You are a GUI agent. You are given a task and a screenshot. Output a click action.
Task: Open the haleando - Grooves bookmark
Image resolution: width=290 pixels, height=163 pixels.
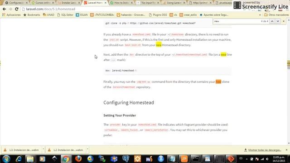(131, 15)
